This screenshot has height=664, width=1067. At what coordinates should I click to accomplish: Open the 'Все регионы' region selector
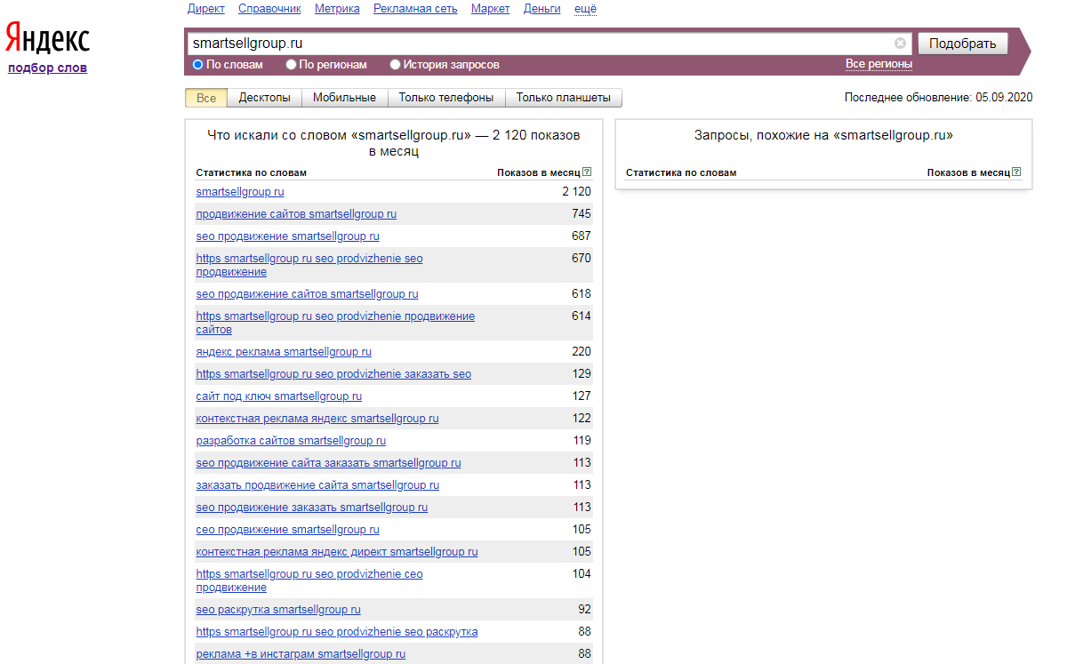coord(878,64)
